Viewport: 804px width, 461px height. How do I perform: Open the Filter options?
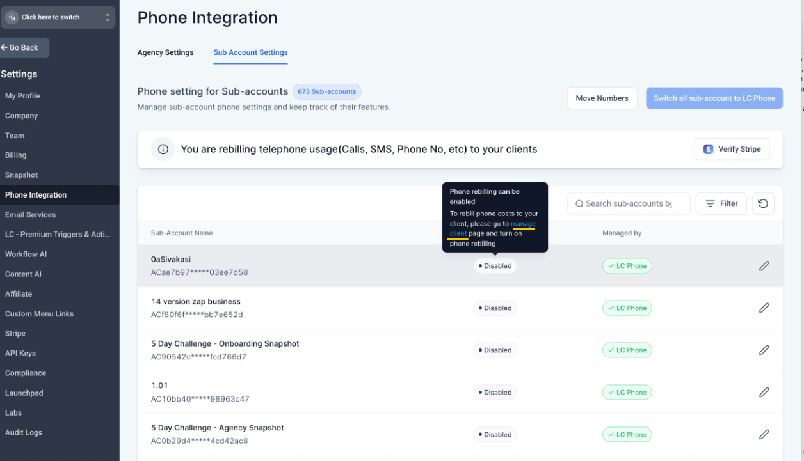click(x=721, y=203)
